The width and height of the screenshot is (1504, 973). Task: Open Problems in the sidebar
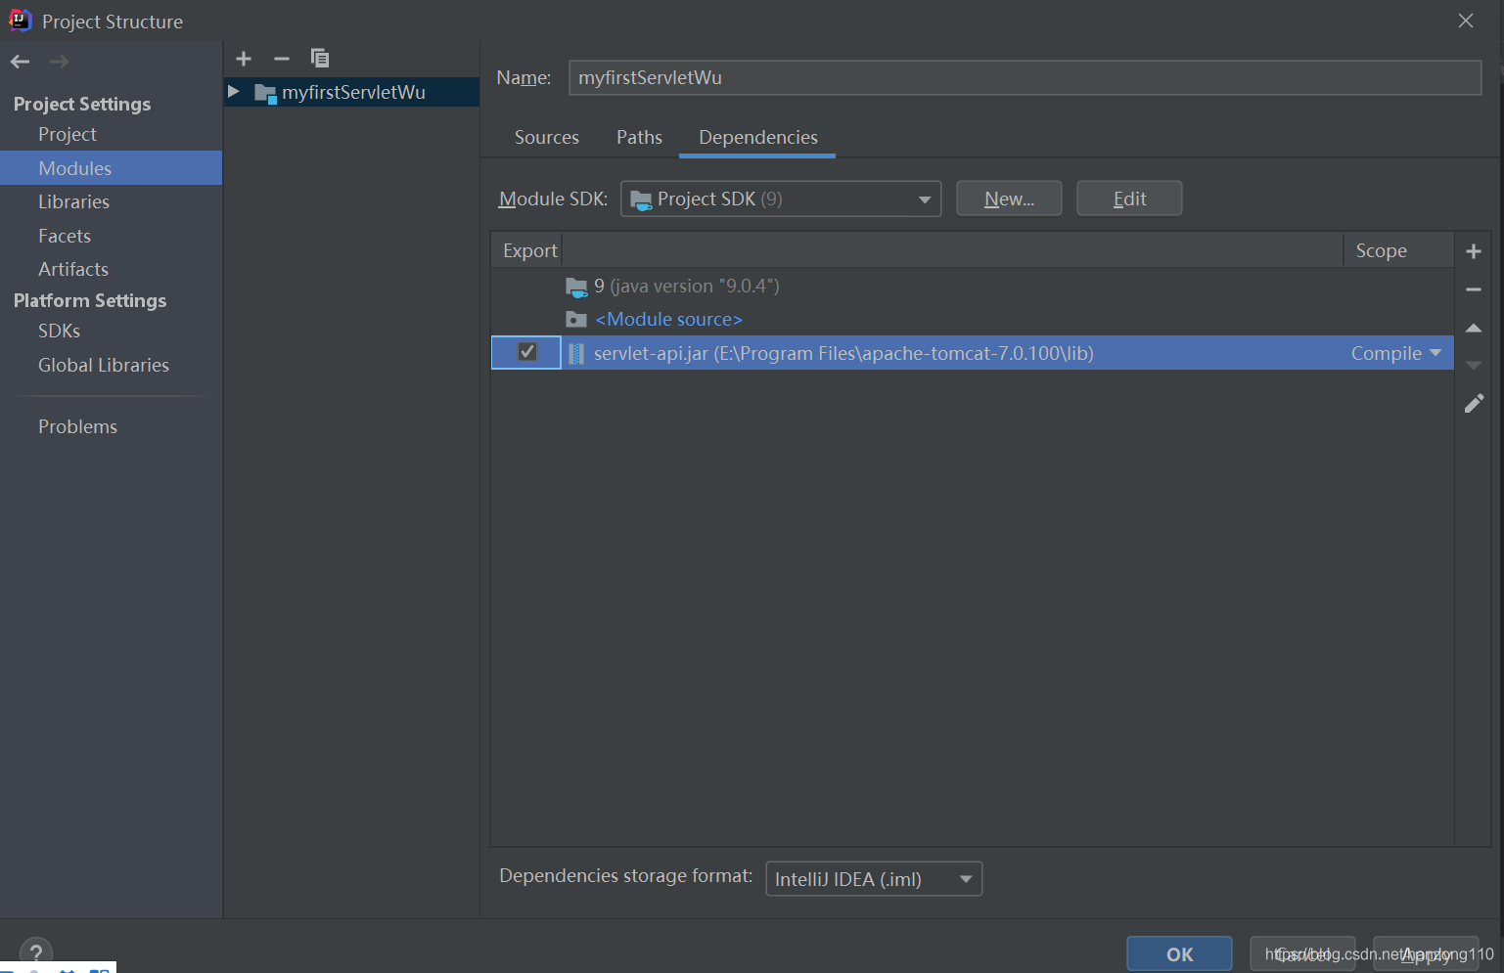click(x=77, y=426)
